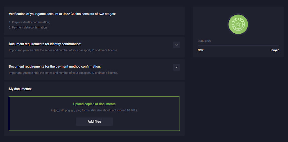
Task: Open "Document requirements for the payment method" heading
Action: [x=55, y=67]
